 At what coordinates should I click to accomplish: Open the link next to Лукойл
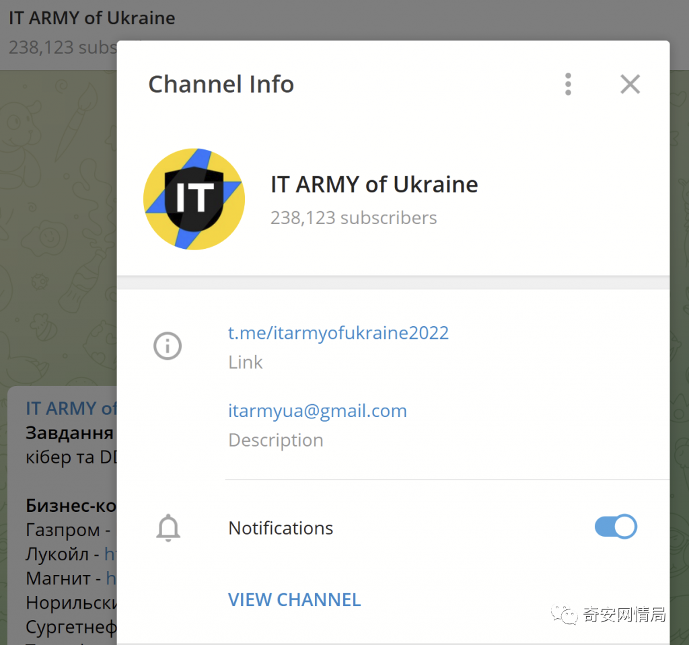(x=110, y=554)
